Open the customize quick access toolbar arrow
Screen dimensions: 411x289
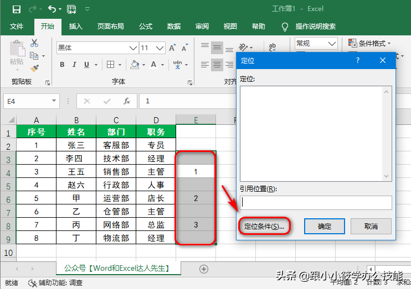pos(88,9)
